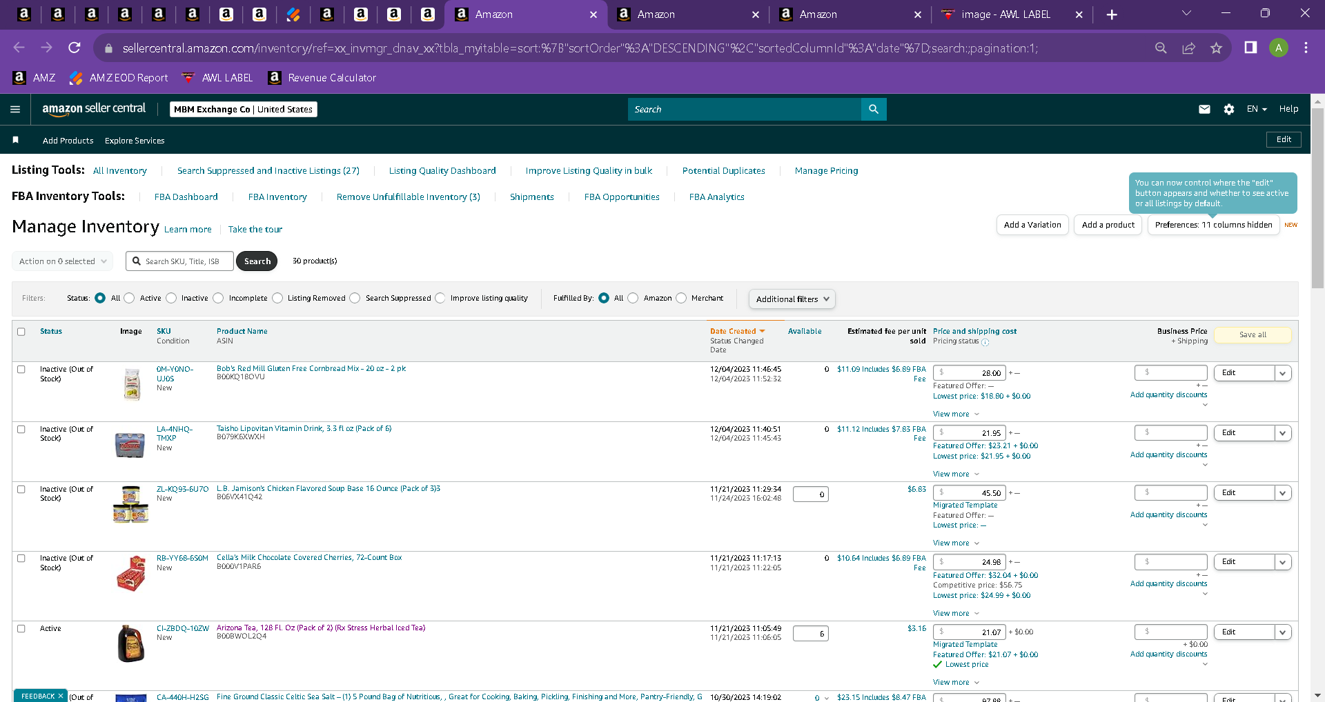This screenshot has height=702, width=1325.
Task: Click the Amazon Seller Central logo
Action: tap(94, 109)
